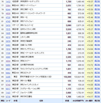Viewport: 101px width, 103px height.
Task: Open 掲示板 link in rank 78 row
Action: pos(97,9)
